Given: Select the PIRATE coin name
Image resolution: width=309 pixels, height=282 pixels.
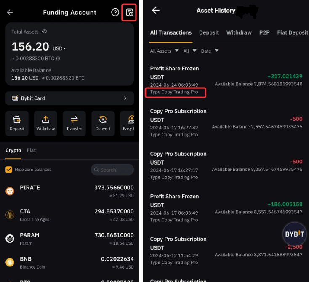Looking at the screenshot, I should [x=30, y=188].
